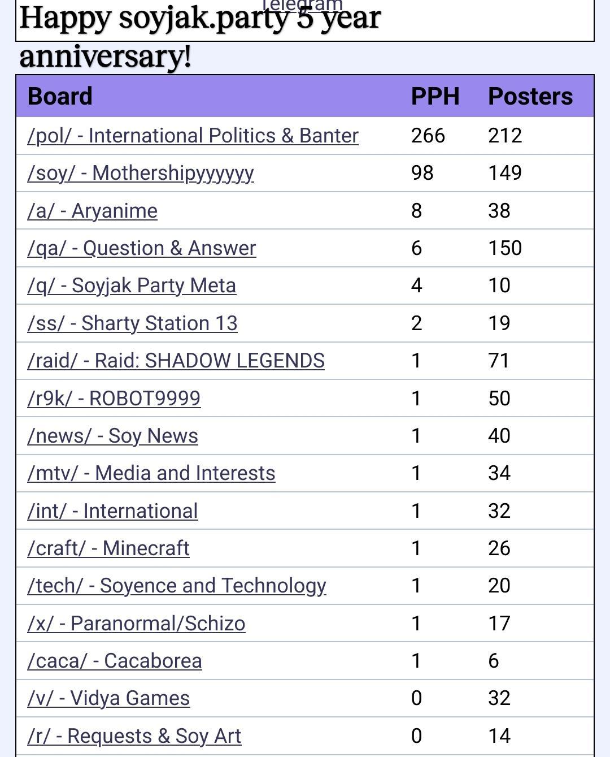Visit the /q/ Soyjak Party Meta board
The image size is (610, 757).
132,286
